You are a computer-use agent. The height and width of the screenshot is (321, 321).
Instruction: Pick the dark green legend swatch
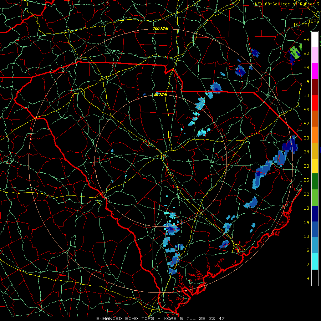pyautogui.click(x=315, y=182)
